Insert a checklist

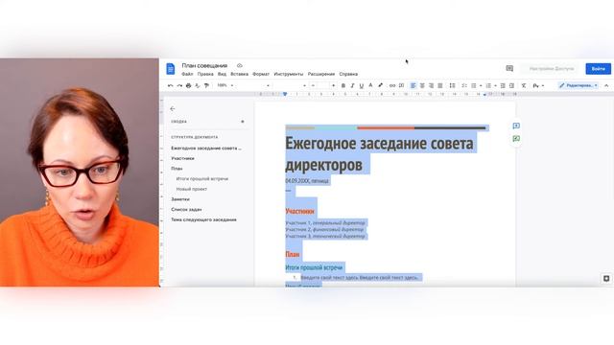point(464,85)
